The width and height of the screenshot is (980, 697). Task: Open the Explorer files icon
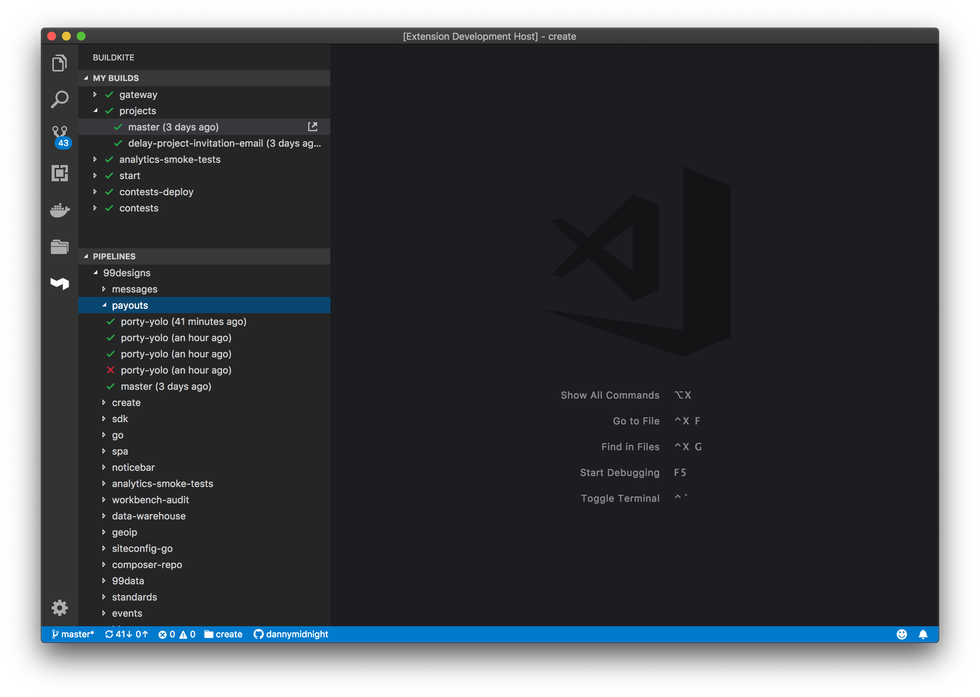59,63
